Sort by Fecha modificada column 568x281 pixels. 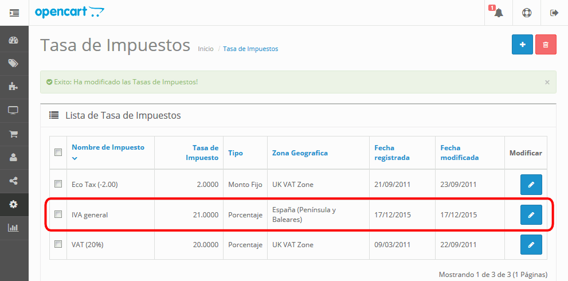459,153
